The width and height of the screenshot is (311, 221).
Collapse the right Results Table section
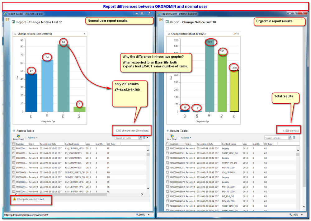pos(168,130)
